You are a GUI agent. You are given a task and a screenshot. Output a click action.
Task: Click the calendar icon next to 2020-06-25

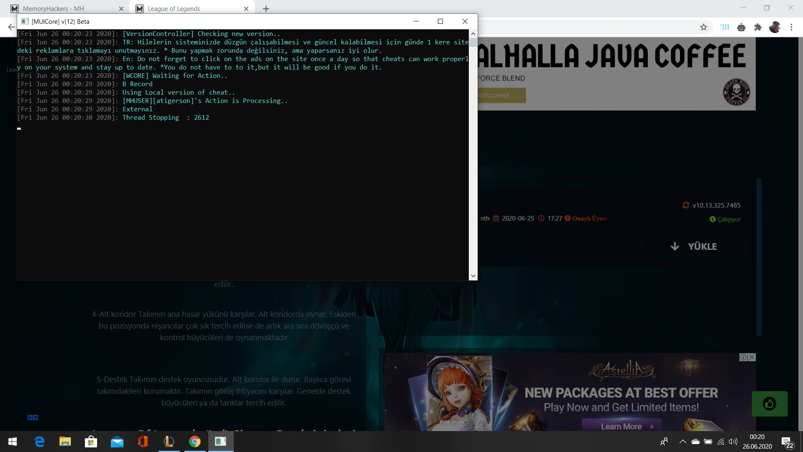click(496, 218)
